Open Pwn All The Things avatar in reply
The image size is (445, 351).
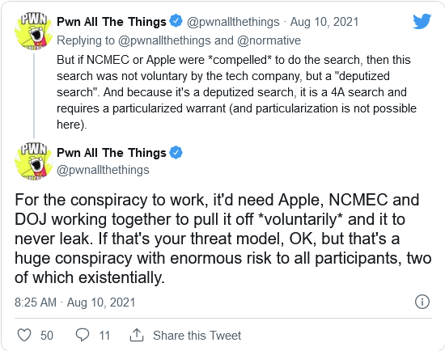pyautogui.click(x=34, y=32)
